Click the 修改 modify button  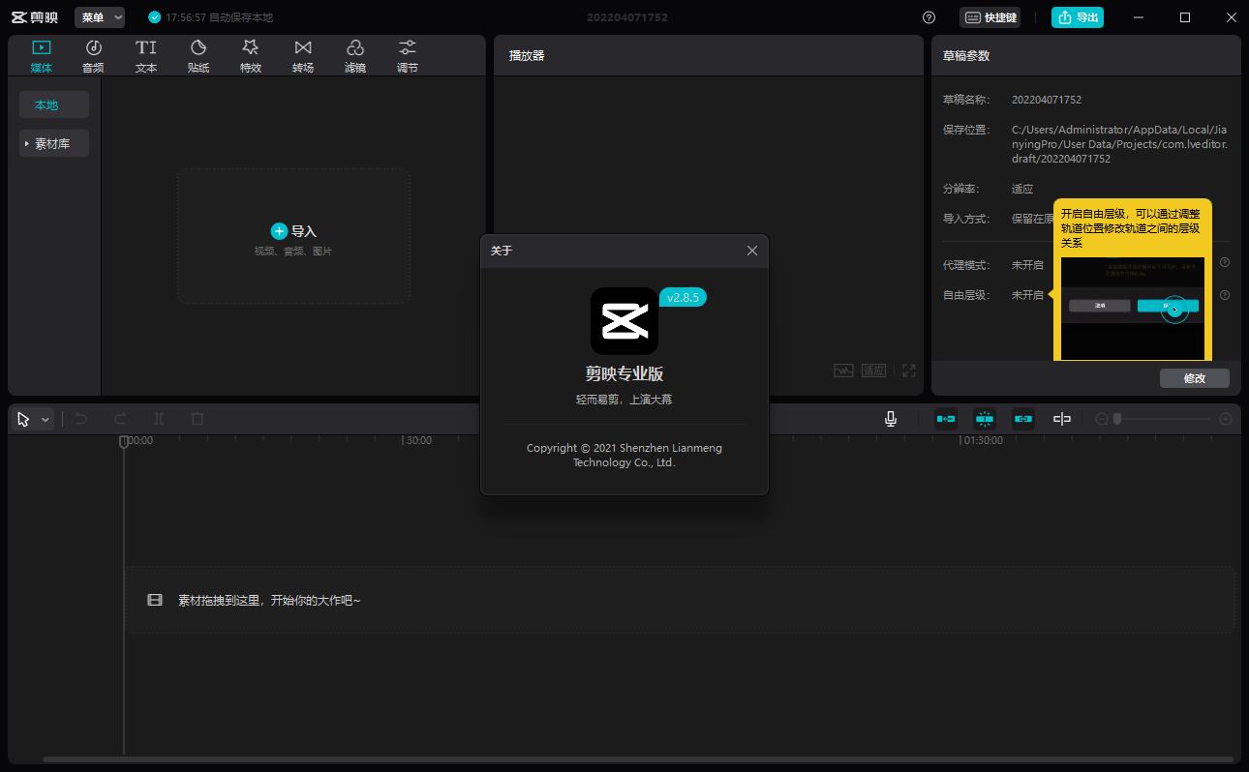tap(1195, 378)
